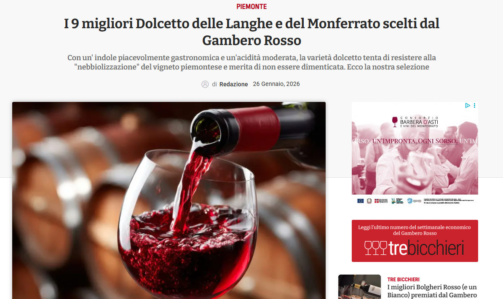The height and width of the screenshot is (299, 503).
Task: Click the blue circular logo in ad footer
Action: 409,201
